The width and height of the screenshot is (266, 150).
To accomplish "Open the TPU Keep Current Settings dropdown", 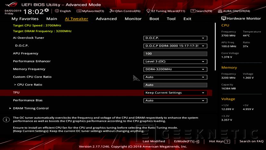I will coord(175,93).
